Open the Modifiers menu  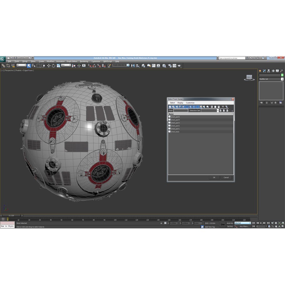(x=50, y=61)
